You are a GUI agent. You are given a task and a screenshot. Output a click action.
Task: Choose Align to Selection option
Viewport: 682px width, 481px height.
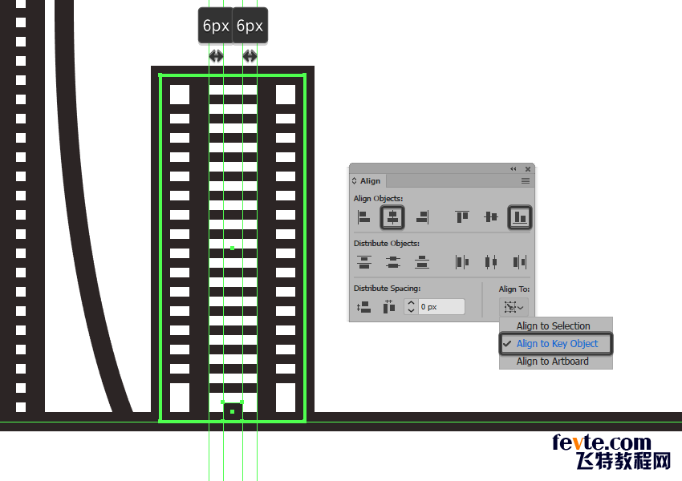pos(553,326)
